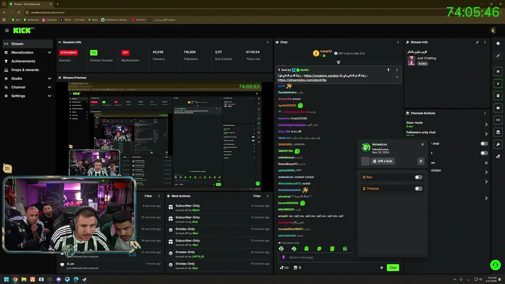The image size is (505, 284).
Task: Unpin the BotRix pinned message
Action: point(388,70)
